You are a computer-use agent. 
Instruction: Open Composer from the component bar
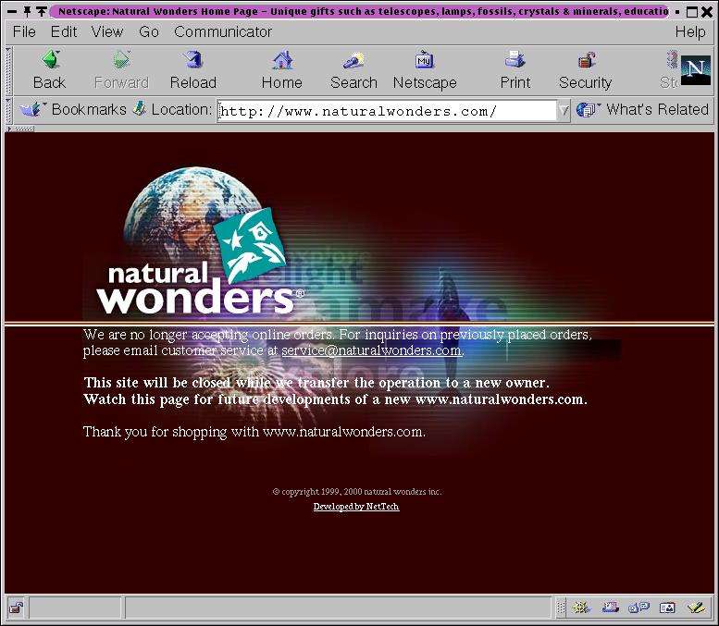[696, 608]
